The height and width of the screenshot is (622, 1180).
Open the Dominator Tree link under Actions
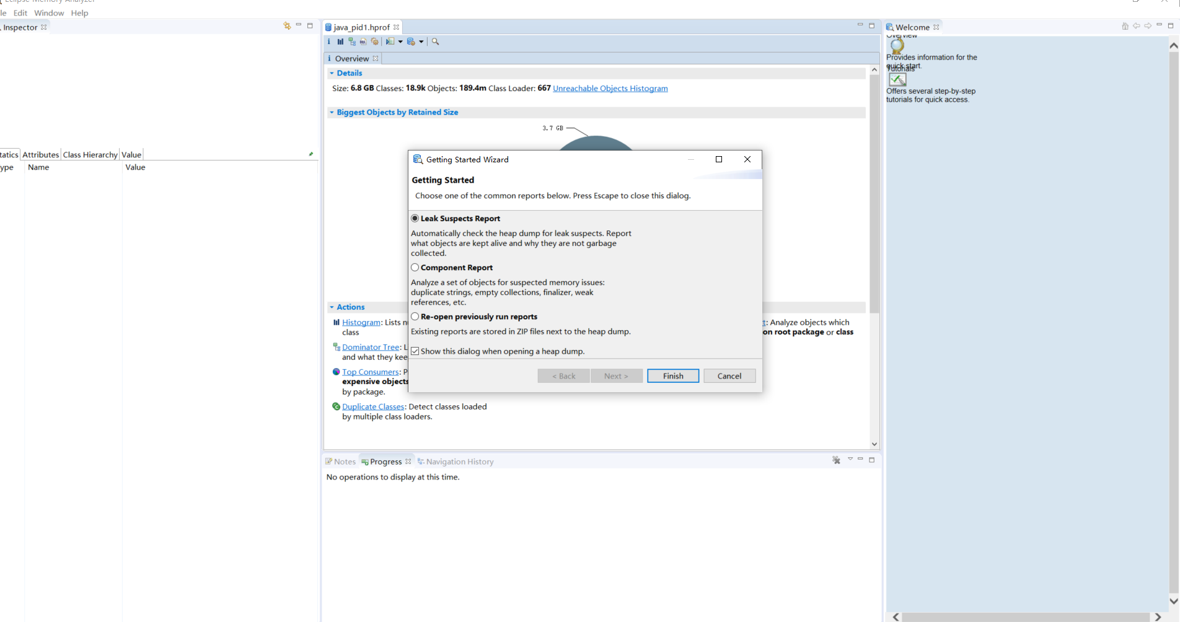click(371, 347)
